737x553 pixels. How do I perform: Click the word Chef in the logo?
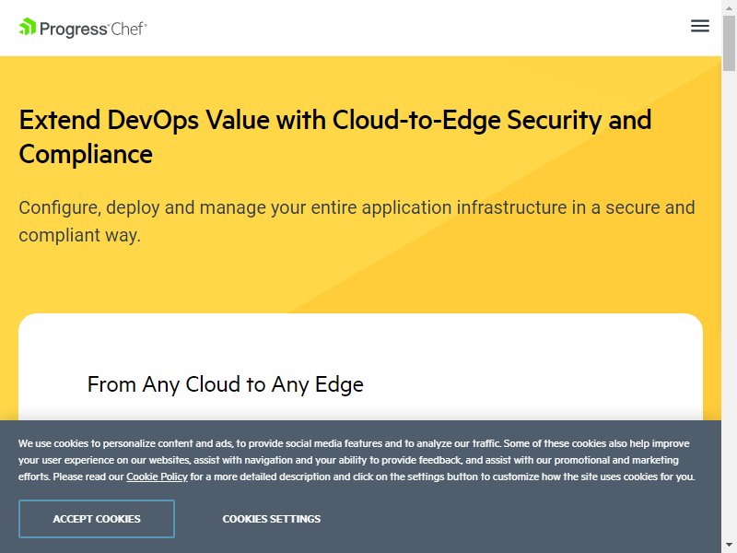tap(128, 29)
